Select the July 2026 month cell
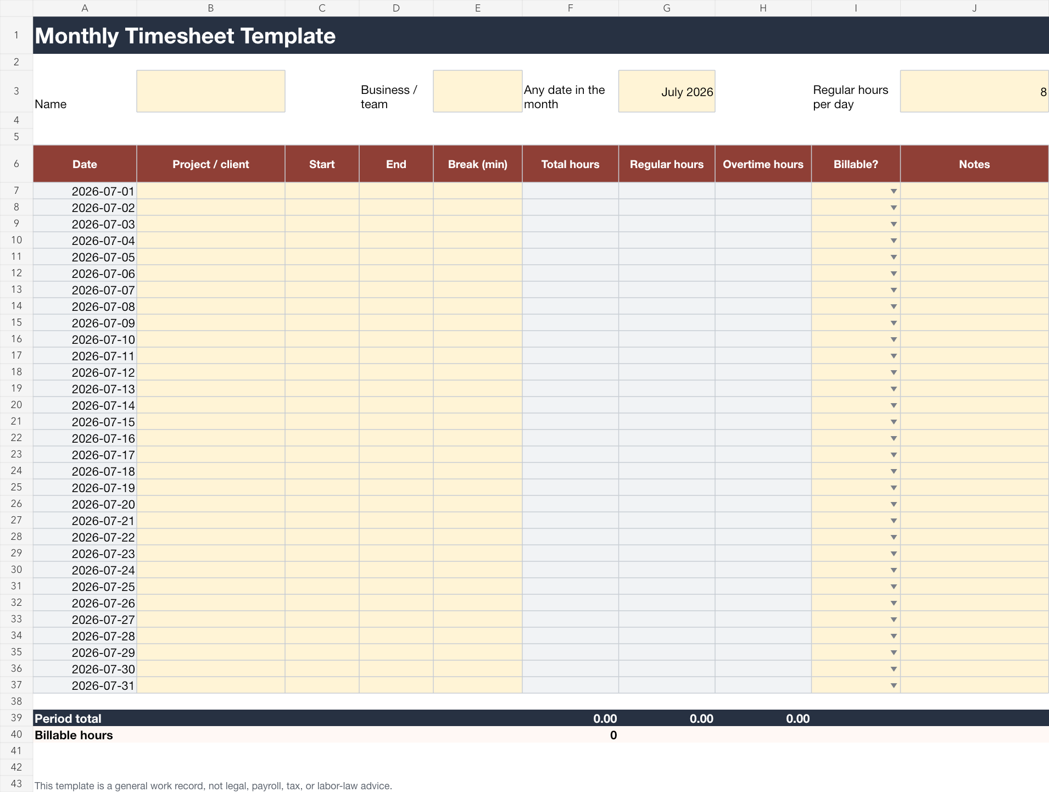 667,91
